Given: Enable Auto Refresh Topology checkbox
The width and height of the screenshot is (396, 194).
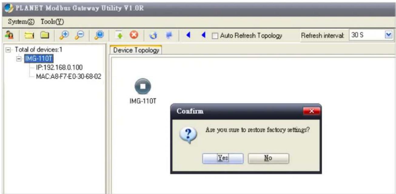Looking at the screenshot, I should click(x=215, y=36).
